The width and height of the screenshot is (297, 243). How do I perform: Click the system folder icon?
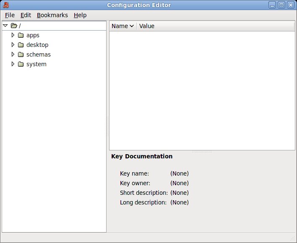(21, 64)
